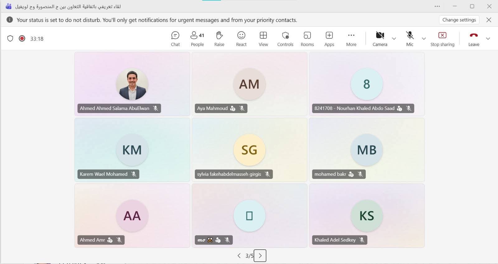Select Ahmed Ahmed Salama AbuElwan's profile photo

click(132, 84)
